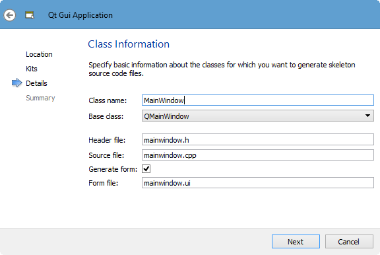Uncheck the Generate form checkbox

(146, 169)
